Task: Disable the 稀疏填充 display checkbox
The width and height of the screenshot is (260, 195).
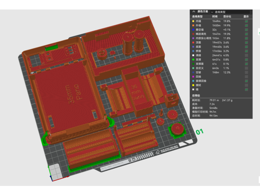Action: point(247,34)
